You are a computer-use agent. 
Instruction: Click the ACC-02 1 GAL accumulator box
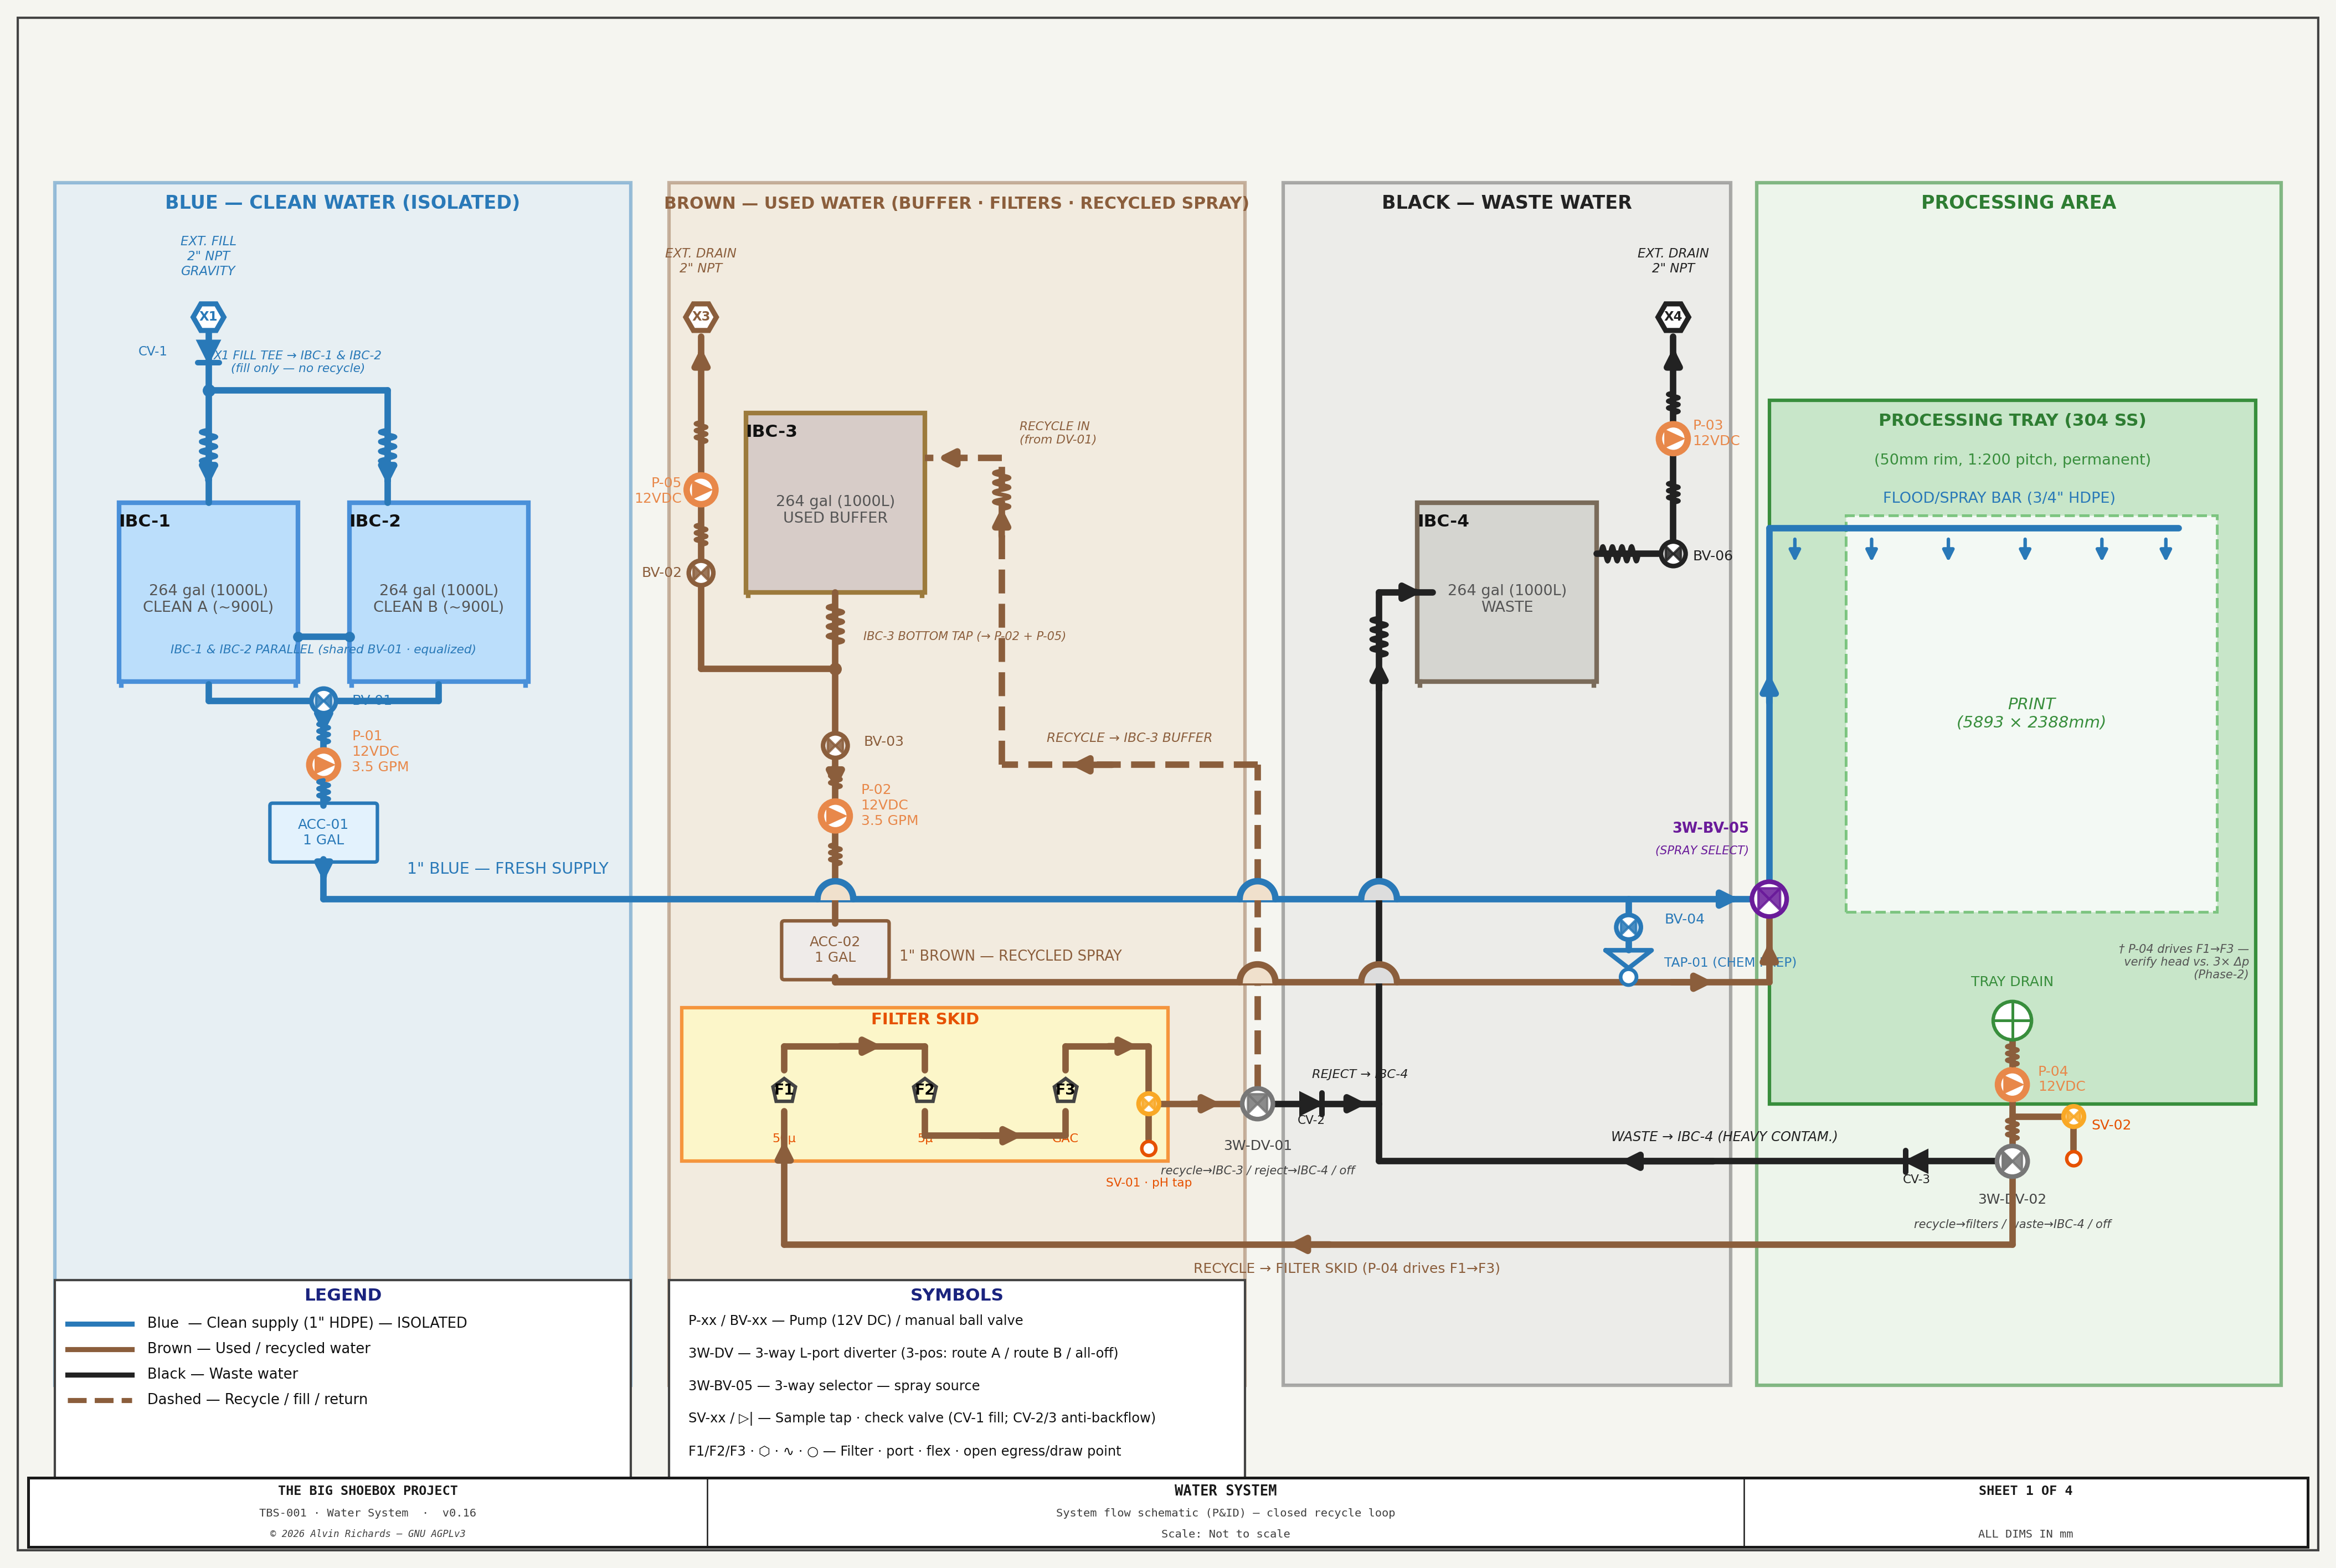(835, 950)
